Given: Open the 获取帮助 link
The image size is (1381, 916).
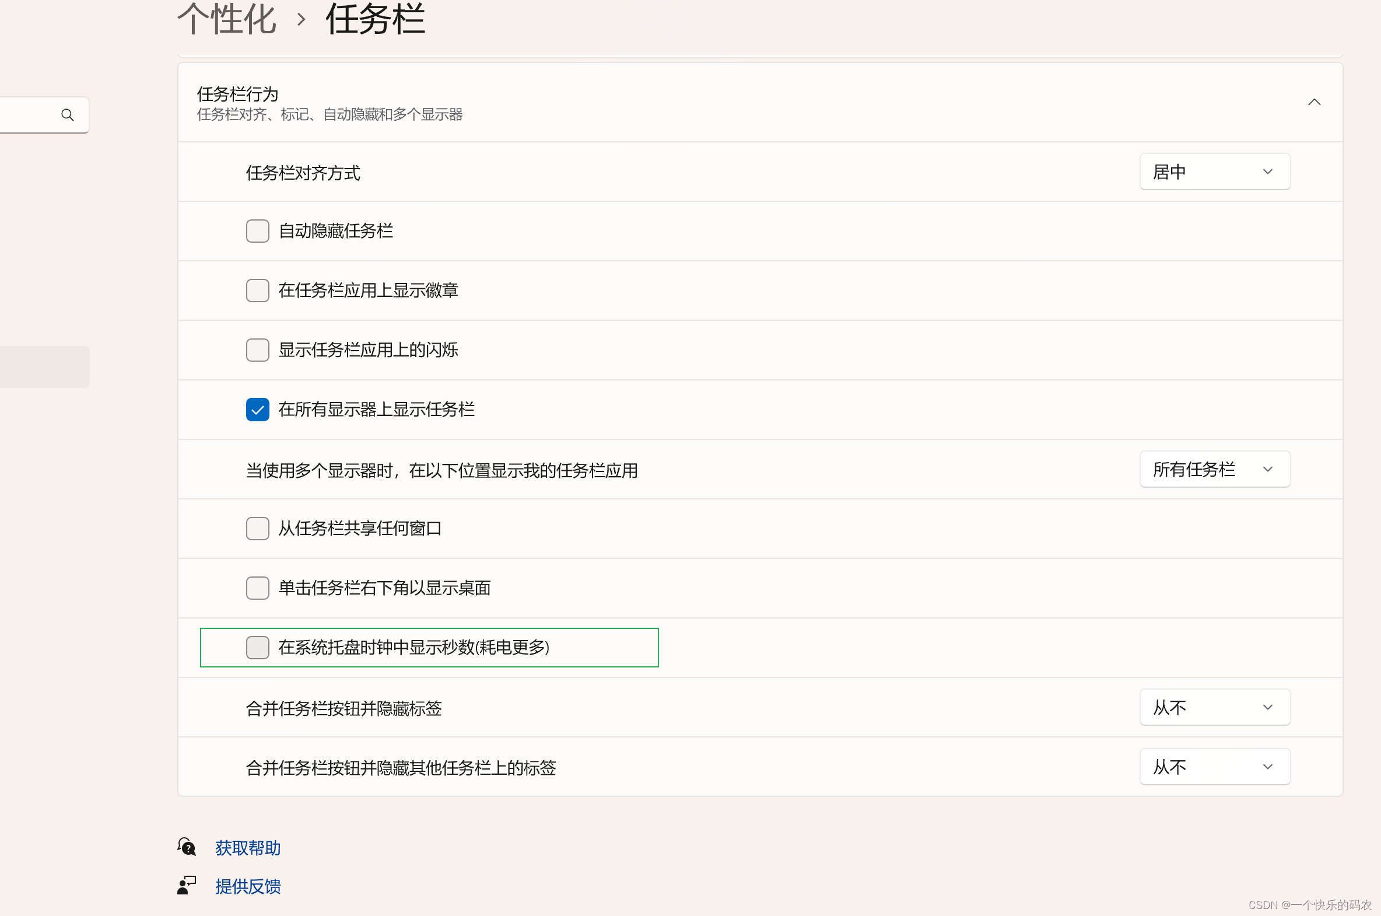Looking at the screenshot, I should coord(248,848).
